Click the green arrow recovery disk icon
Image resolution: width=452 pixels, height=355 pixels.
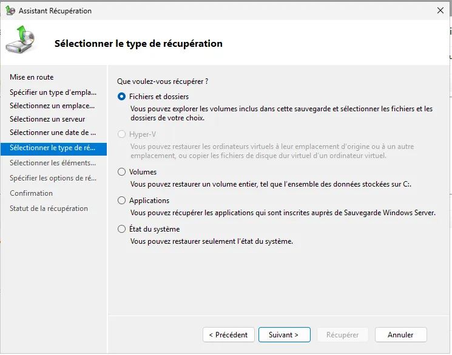(x=21, y=41)
